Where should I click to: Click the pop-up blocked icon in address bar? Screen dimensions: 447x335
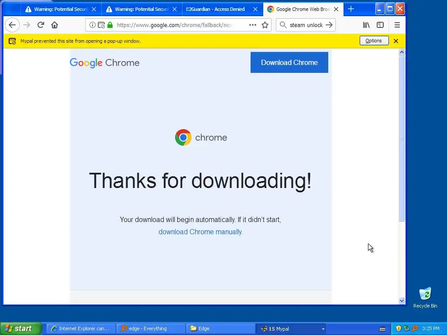coord(101,25)
